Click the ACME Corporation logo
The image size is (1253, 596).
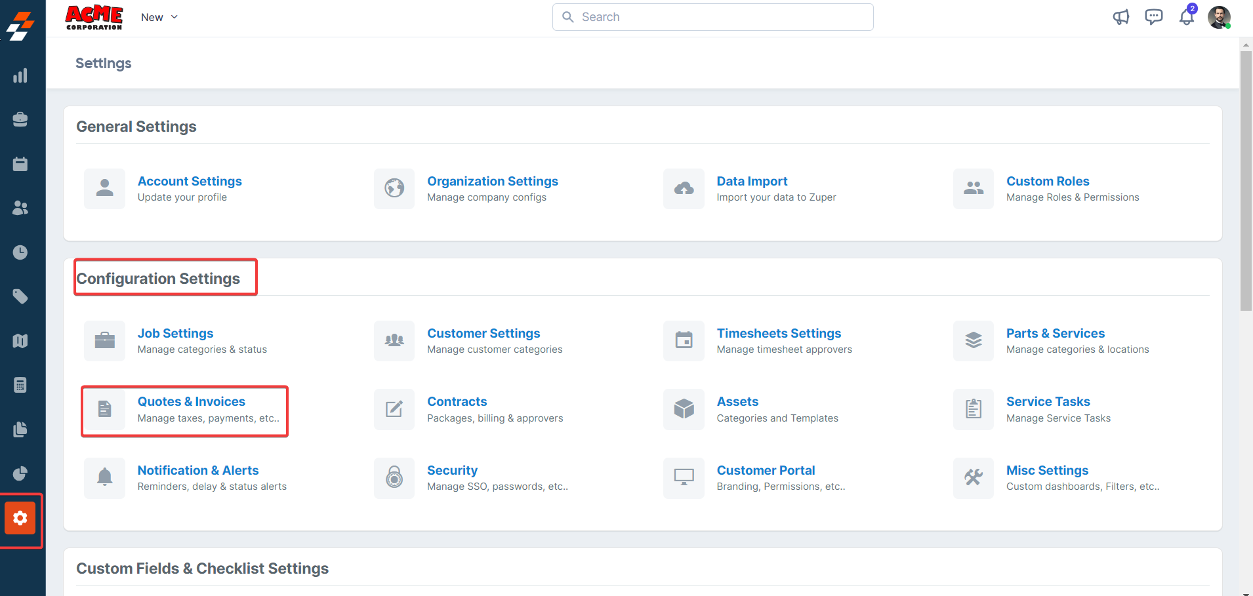pos(94,17)
